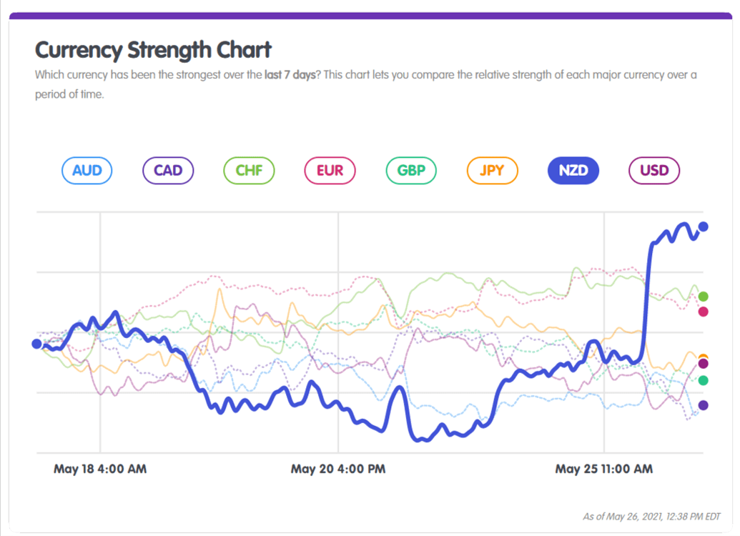
Task: Click the blue NZD endpoint dot
Action: pyautogui.click(x=703, y=227)
